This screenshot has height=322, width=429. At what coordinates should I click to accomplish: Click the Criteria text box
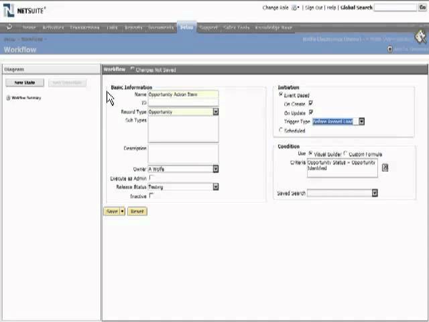pyautogui.click(x=343, y=168)
